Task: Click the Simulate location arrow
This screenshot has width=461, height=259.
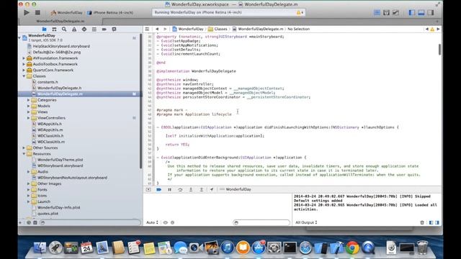Action: tap(212, 190)
